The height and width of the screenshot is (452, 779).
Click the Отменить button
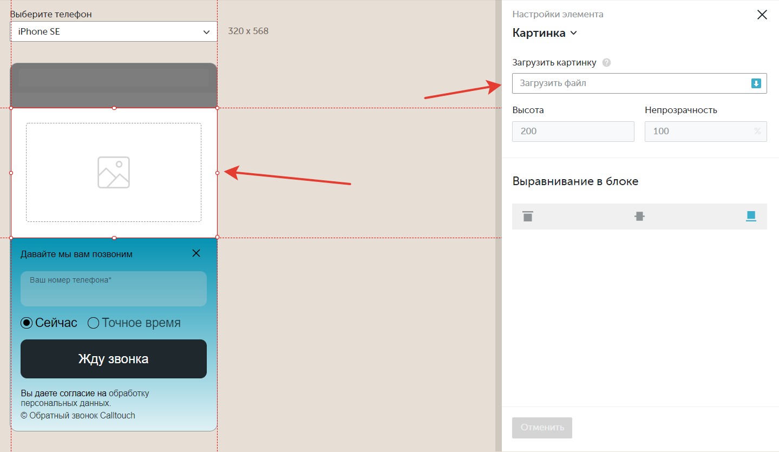542,428
